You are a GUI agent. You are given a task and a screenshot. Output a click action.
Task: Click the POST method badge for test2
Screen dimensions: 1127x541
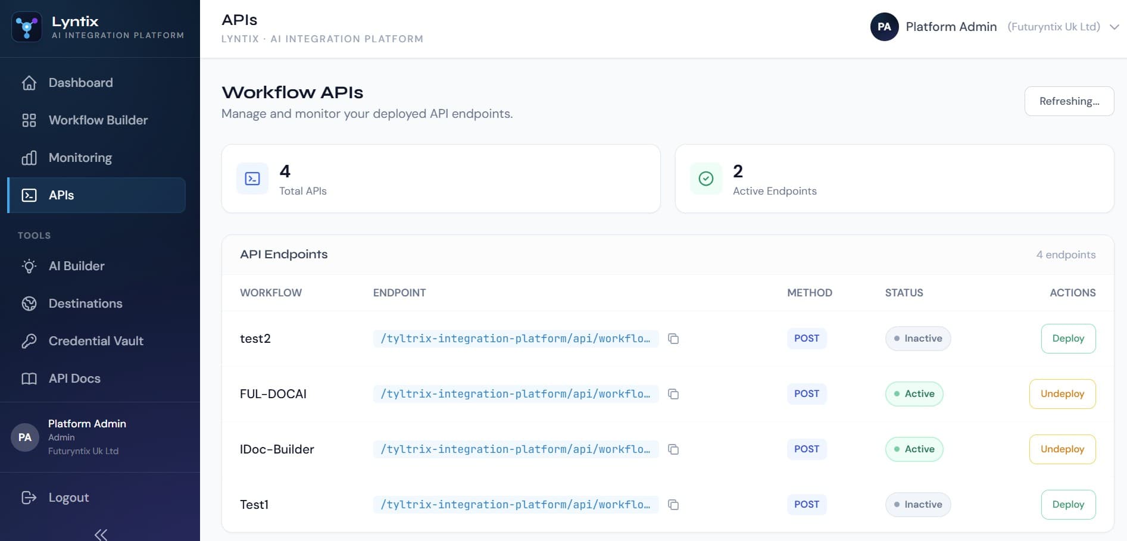[807, 339]
